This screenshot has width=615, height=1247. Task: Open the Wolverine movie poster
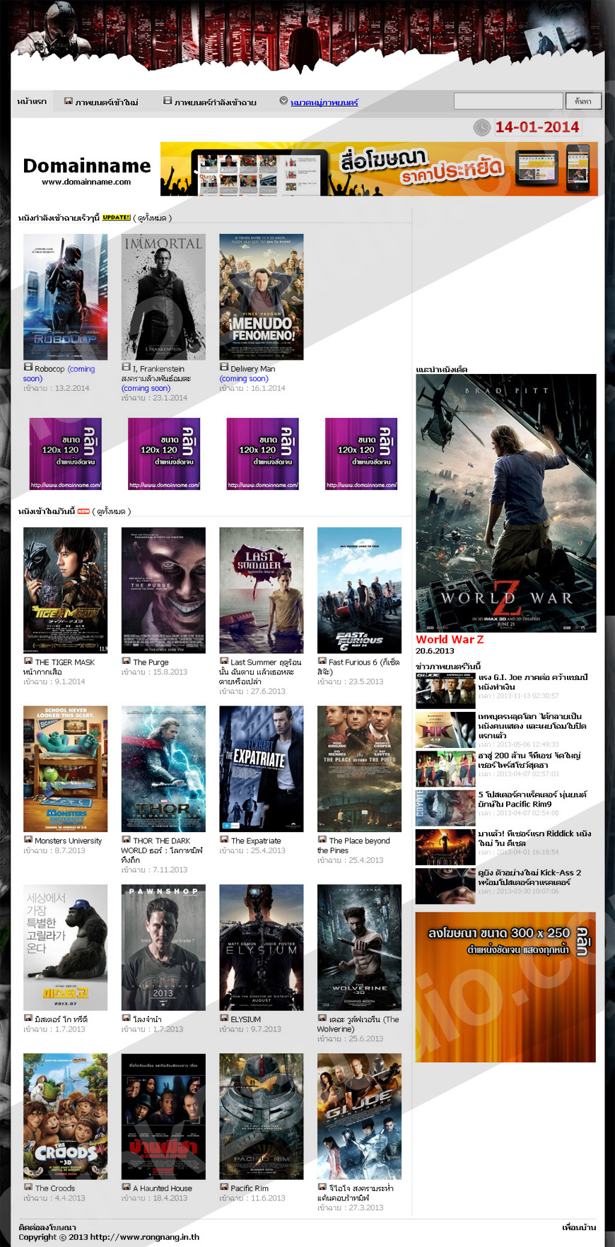(x=359, y=947)
